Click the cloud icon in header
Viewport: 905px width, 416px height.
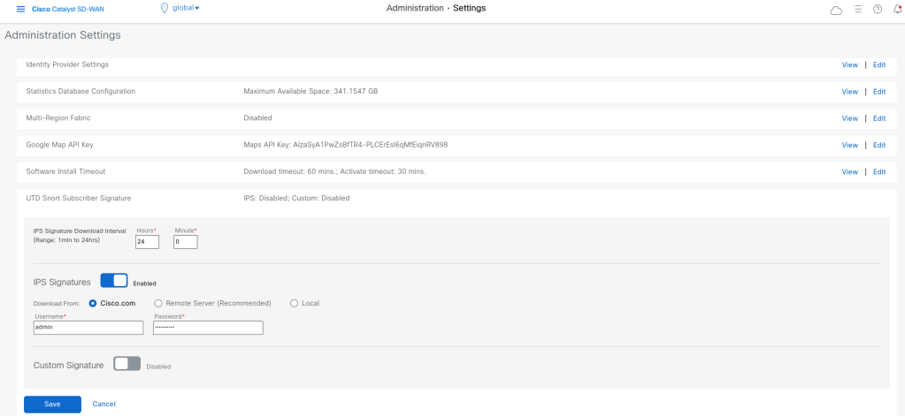tap(836, 10)
